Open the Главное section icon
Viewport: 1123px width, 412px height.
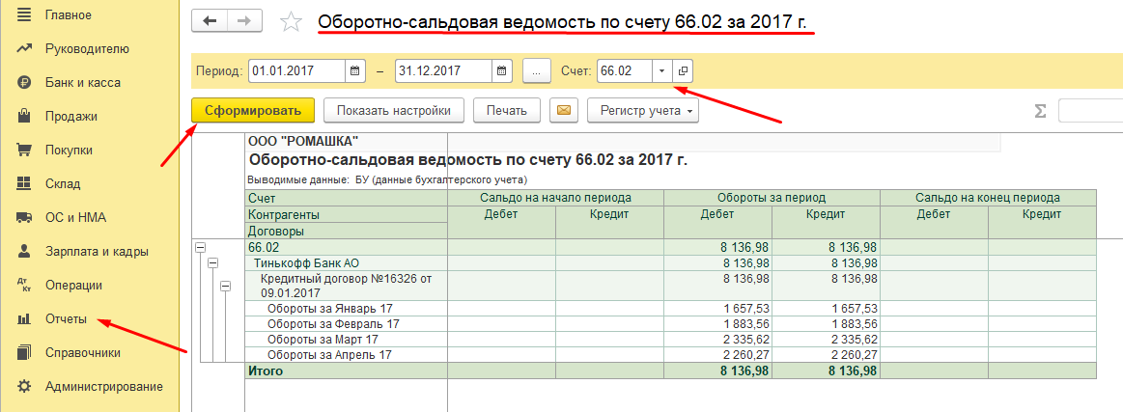click(23, 15)
